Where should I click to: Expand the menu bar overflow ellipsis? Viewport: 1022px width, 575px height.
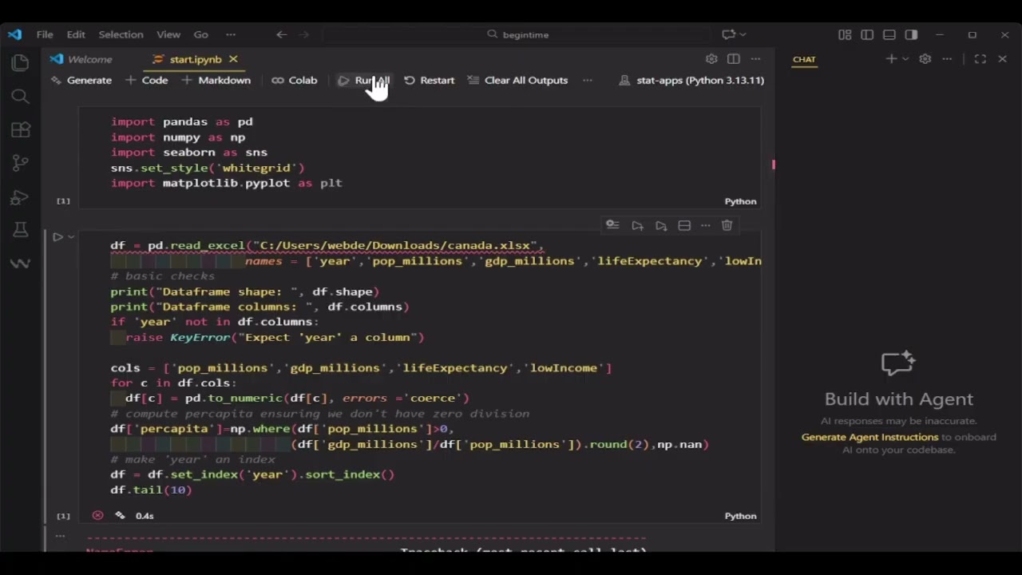[231, 34]
